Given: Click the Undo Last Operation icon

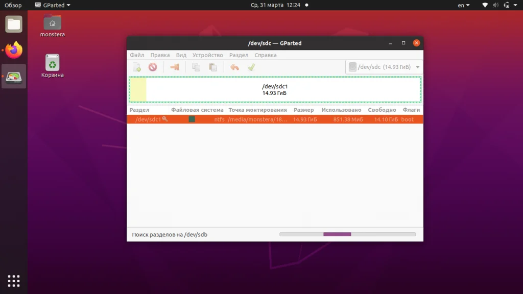Looking at the screenshot, I should click(234, 67).
